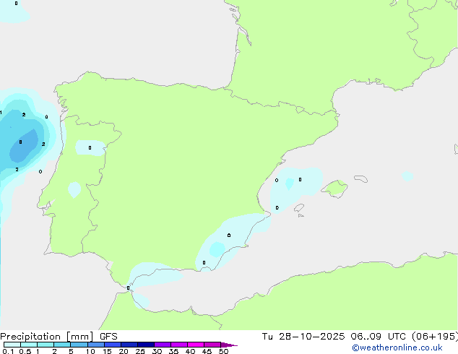Click the '30' legend scale label
The image size is (458, 354).
[157, 351]
